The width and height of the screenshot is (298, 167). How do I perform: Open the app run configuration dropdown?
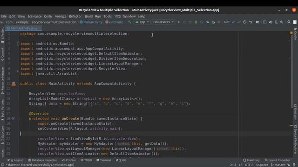(x=142, y=22)
